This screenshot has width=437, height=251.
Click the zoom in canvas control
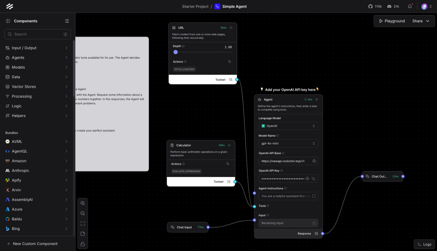click(x=83, y=203)
